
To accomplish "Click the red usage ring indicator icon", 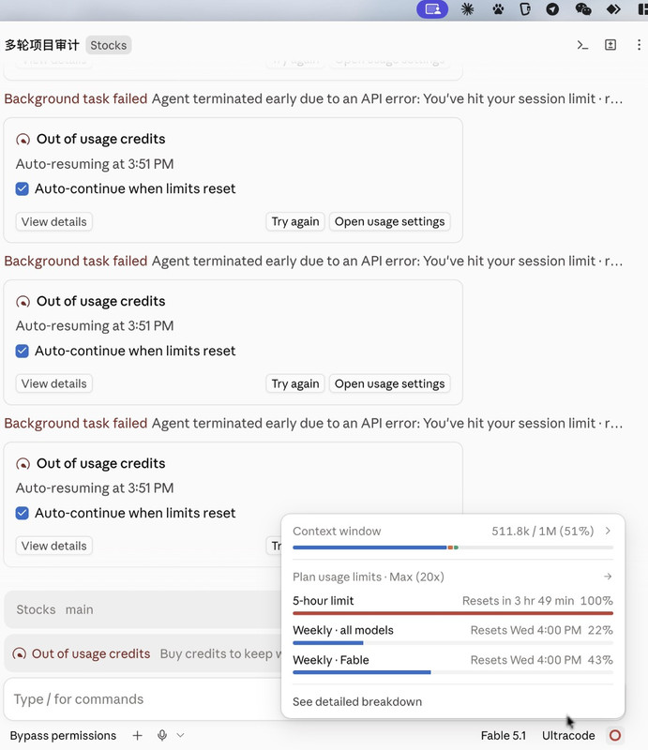I will (x=615, y=735).
